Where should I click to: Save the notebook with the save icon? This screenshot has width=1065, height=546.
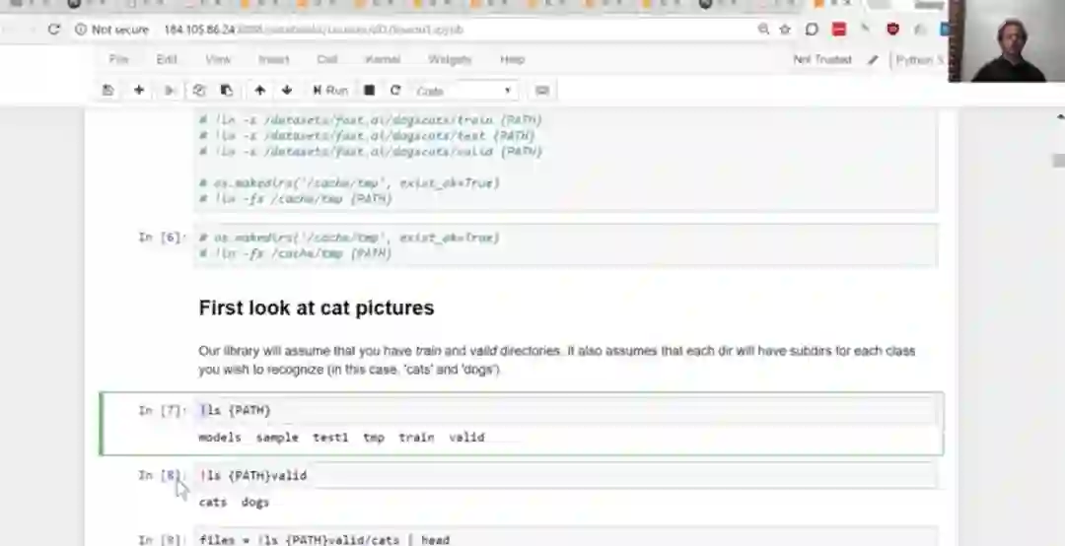[108, 91]
